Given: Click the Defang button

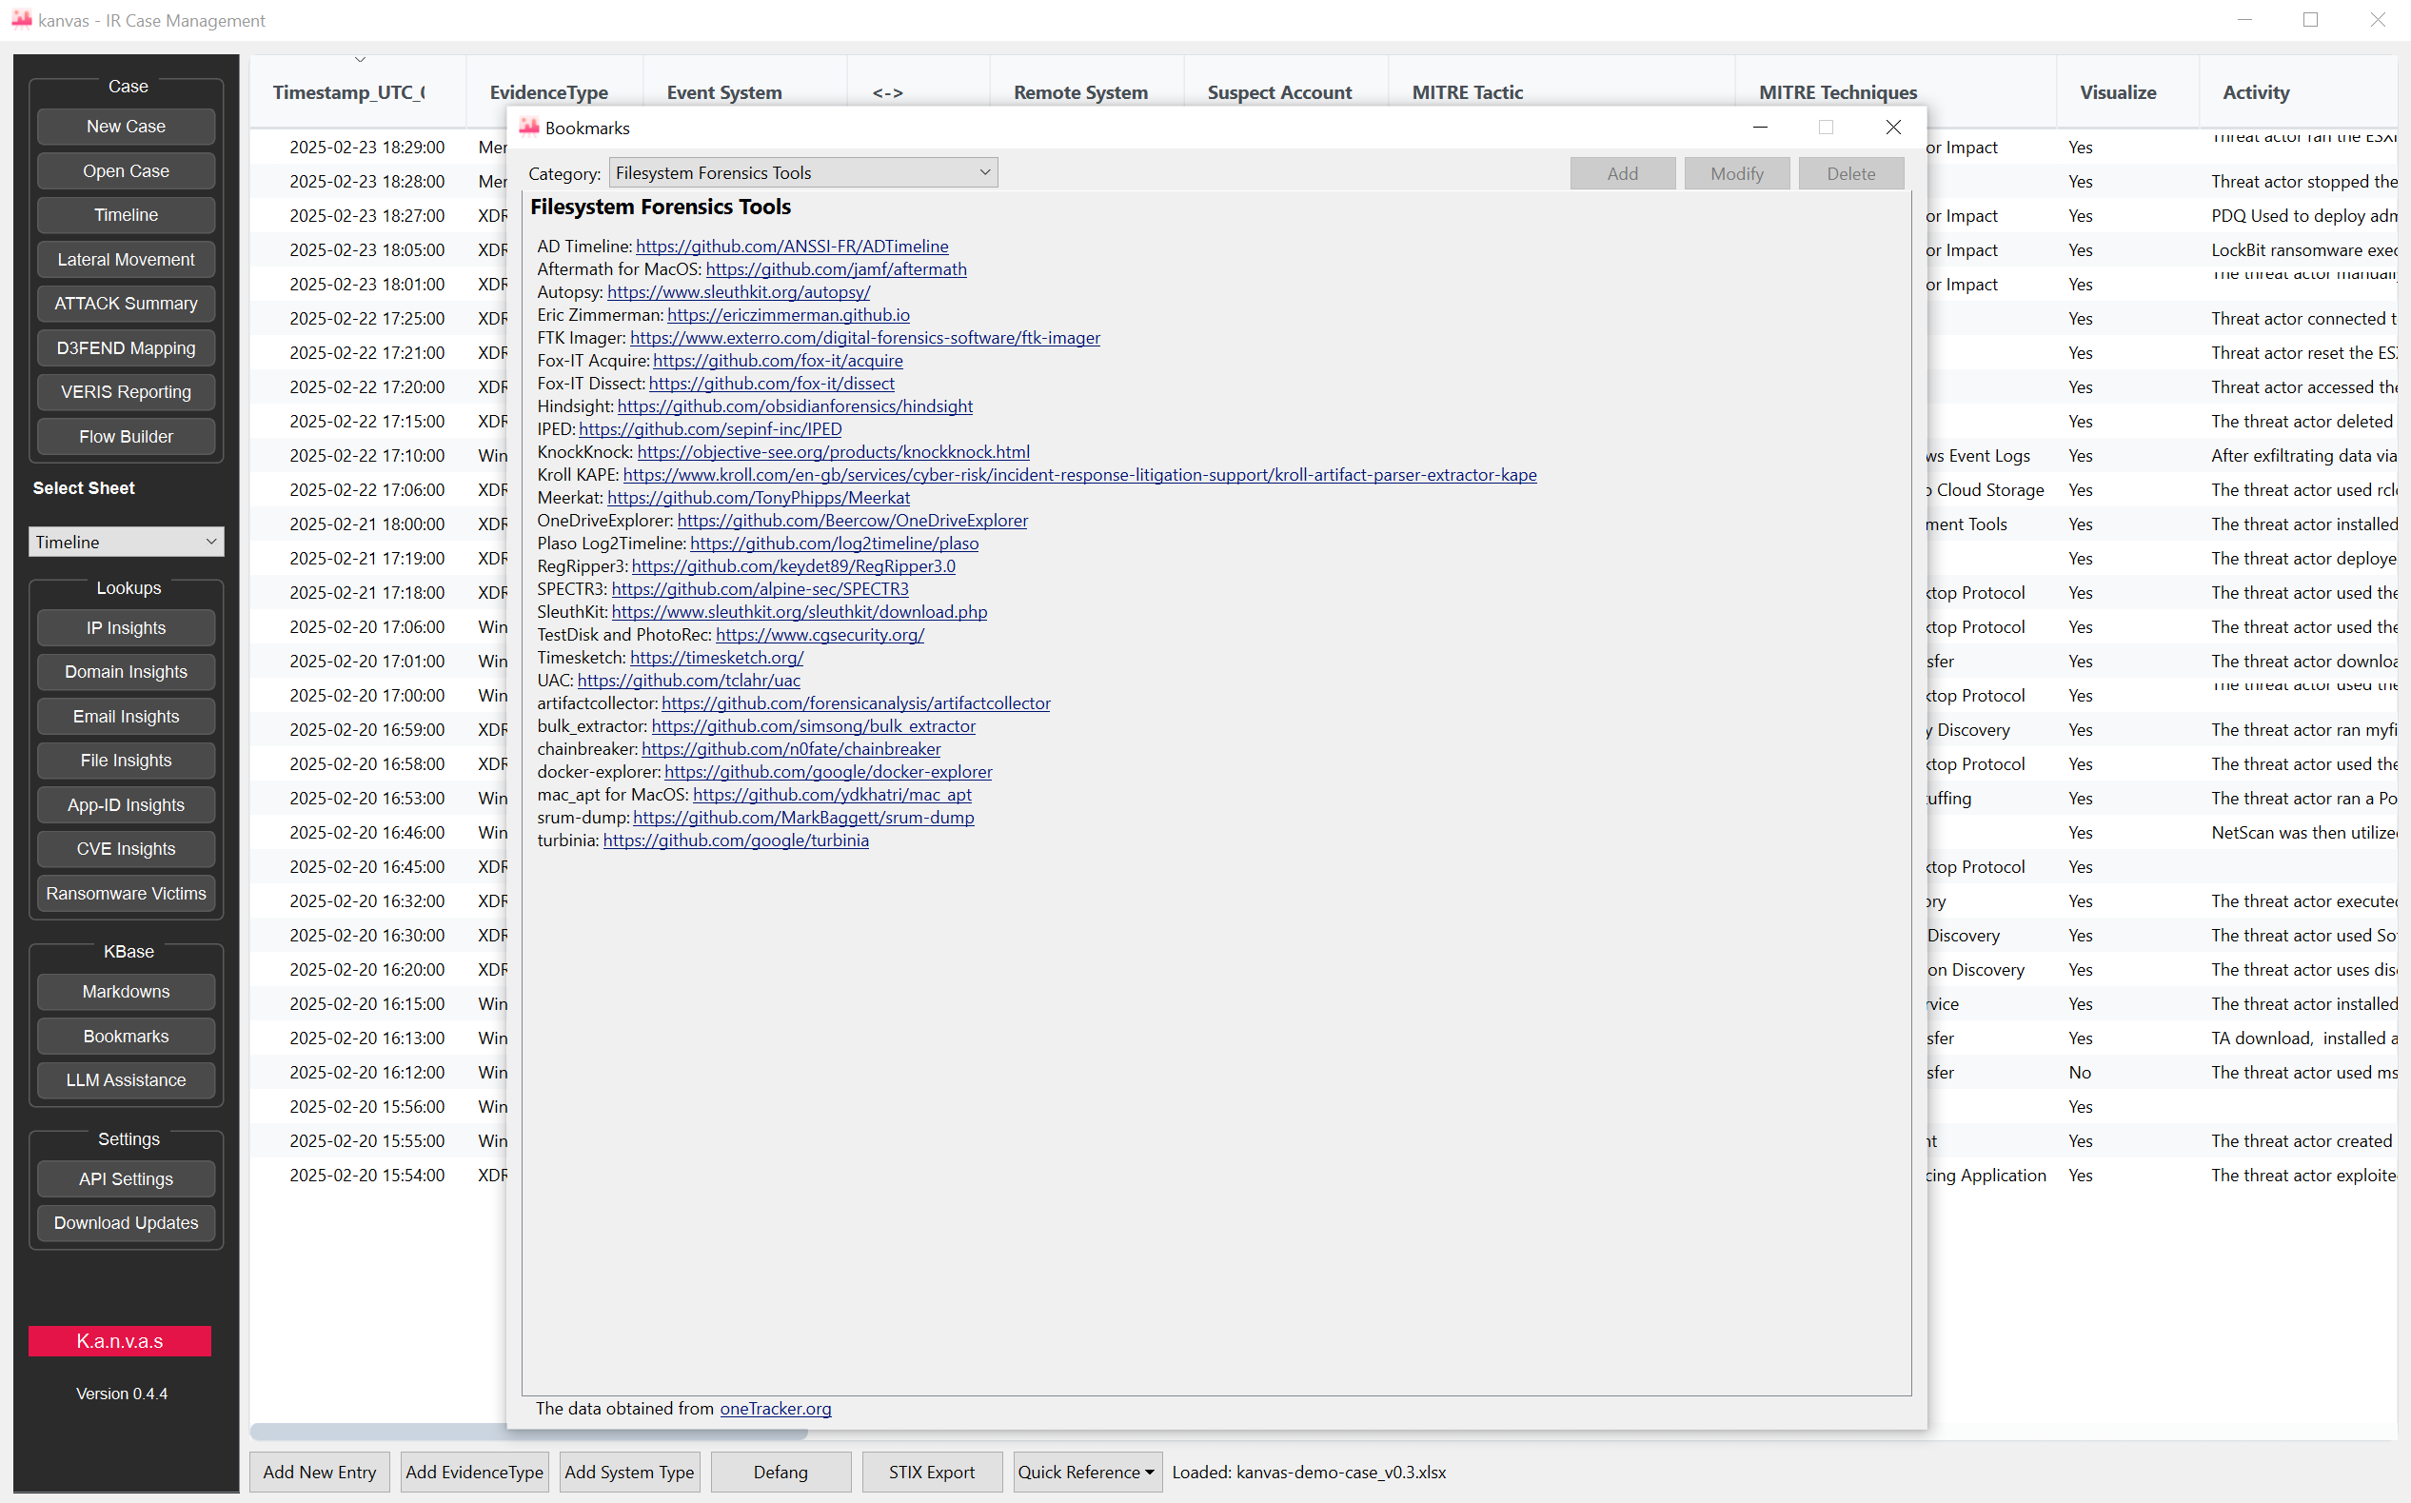Looking at the screenshot, I should 781,1473.
